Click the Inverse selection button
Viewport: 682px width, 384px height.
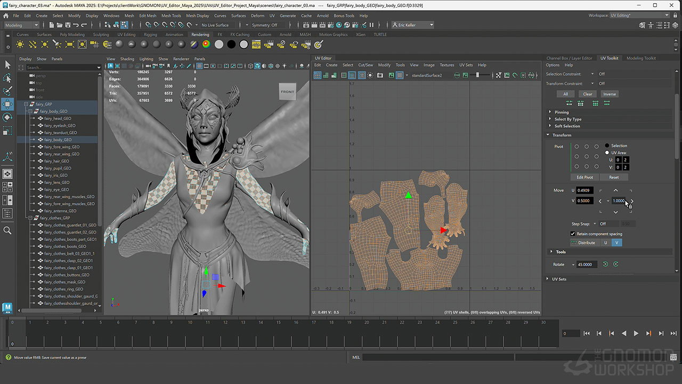pos(610,94)
